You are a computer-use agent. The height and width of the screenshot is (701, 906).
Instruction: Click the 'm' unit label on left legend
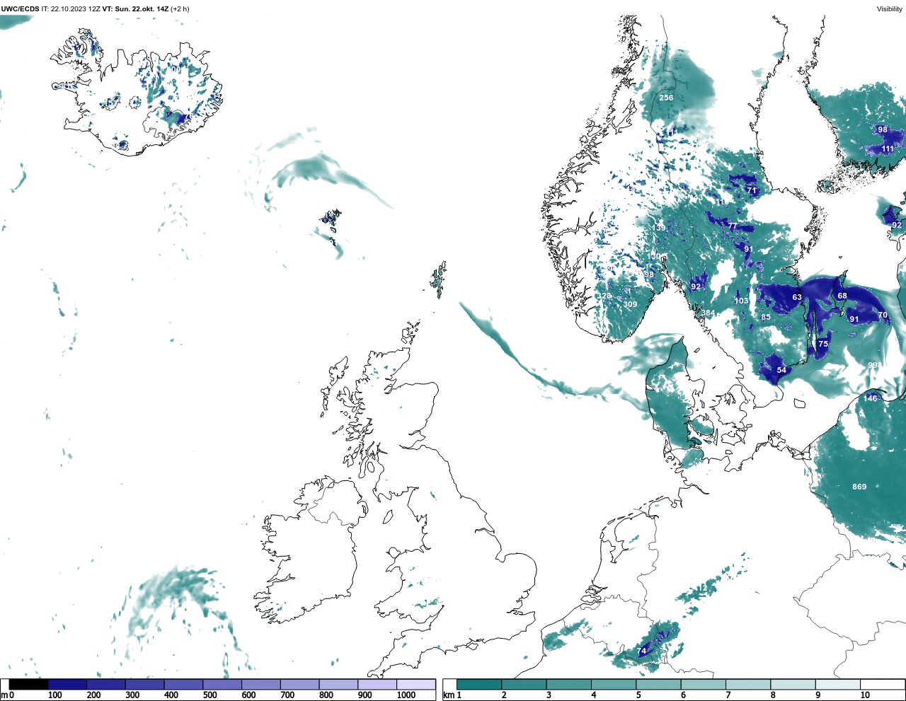(x=4, y=695)
